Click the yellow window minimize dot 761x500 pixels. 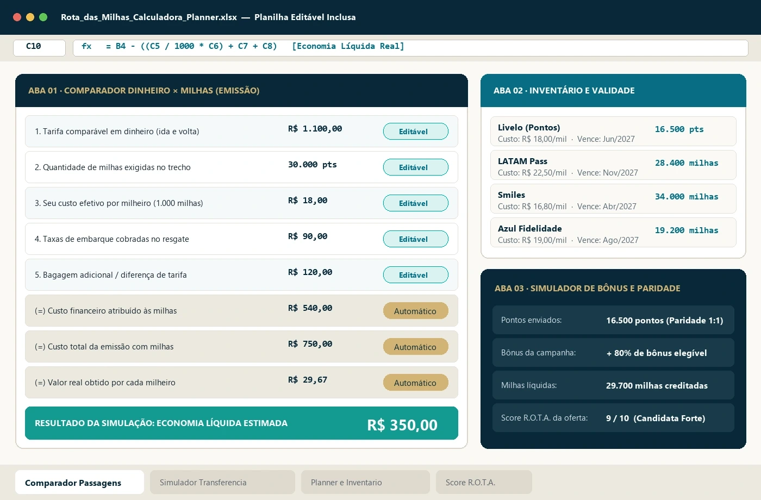(30, 17)
